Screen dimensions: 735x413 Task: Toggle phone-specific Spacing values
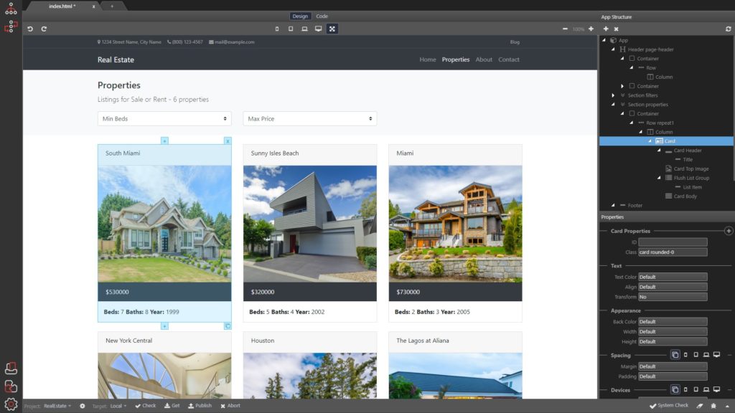click(686, 355)
